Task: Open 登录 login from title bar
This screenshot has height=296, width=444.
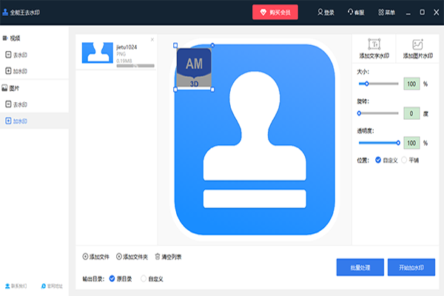Action: point(326,13)
